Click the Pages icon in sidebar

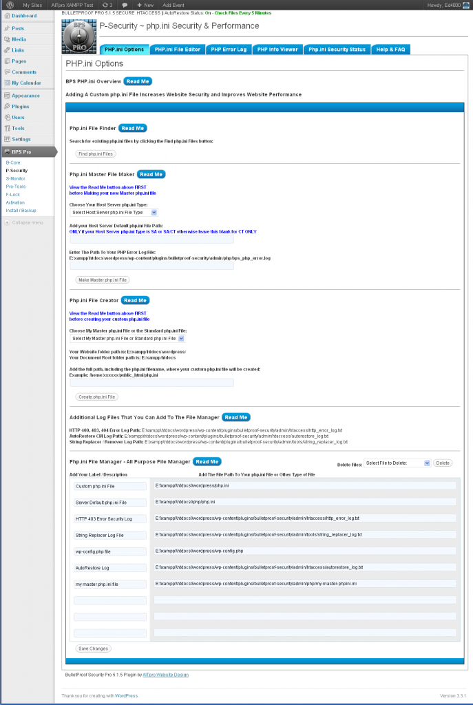pyautogui.click(x=7, y=61)
